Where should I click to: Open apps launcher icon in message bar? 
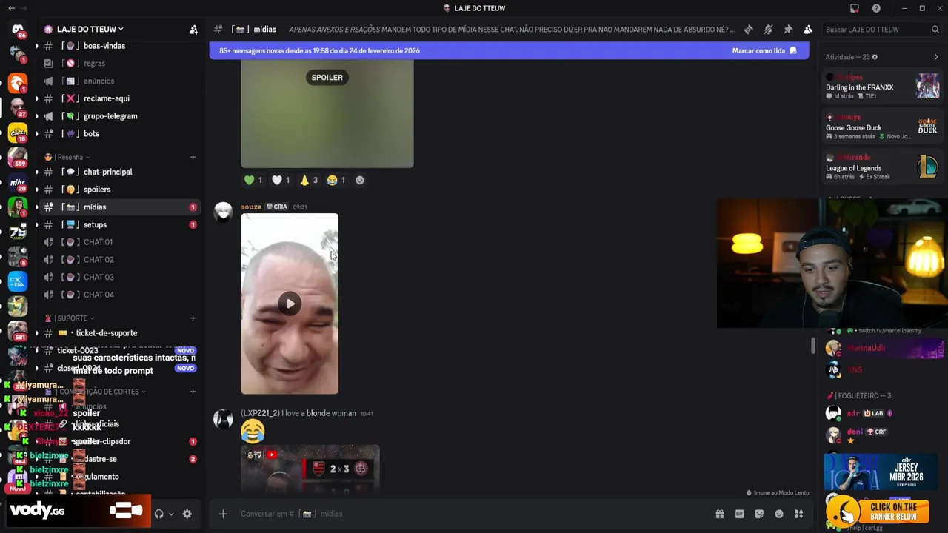799,514
